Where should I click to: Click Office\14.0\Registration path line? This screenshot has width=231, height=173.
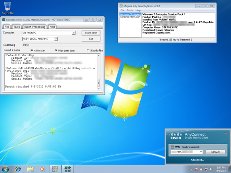(50, 68)
